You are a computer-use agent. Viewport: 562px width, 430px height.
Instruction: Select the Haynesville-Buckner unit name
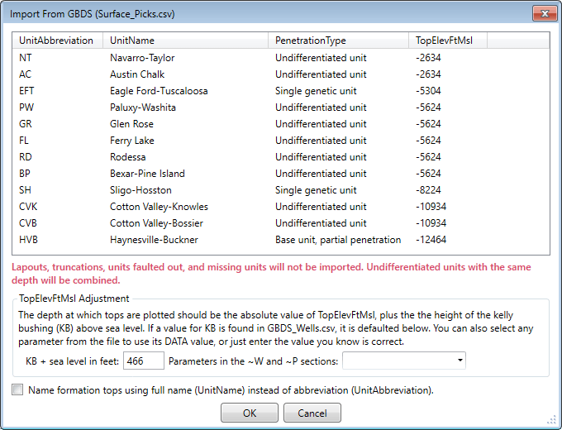(154, 239)
